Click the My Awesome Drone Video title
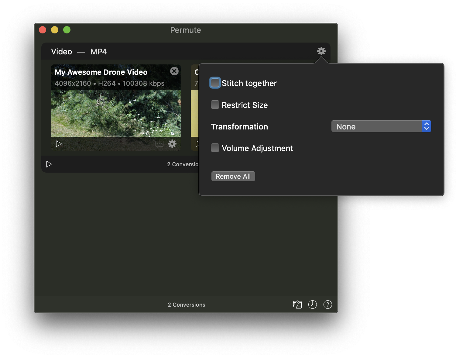 click(101, 72)
